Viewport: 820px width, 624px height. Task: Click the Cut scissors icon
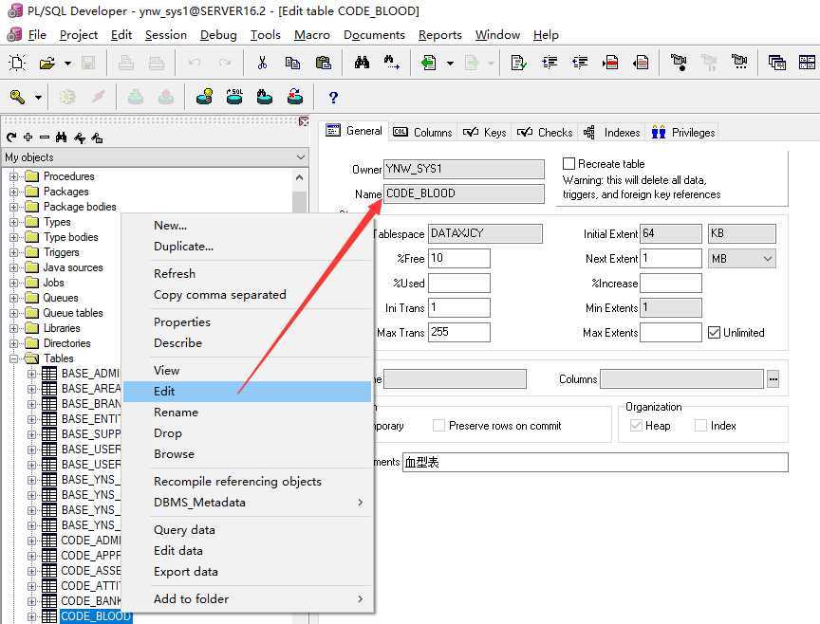point(263,63)
